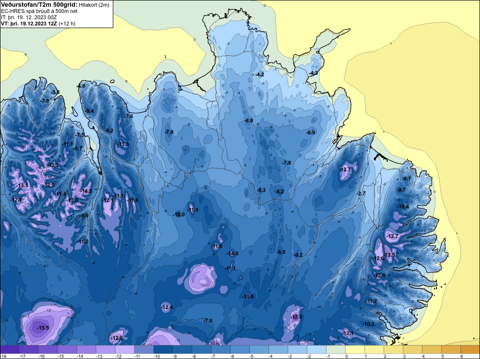Click the -5.8 temperature label on map
The image size is (480, 359).
pos(55,92)
